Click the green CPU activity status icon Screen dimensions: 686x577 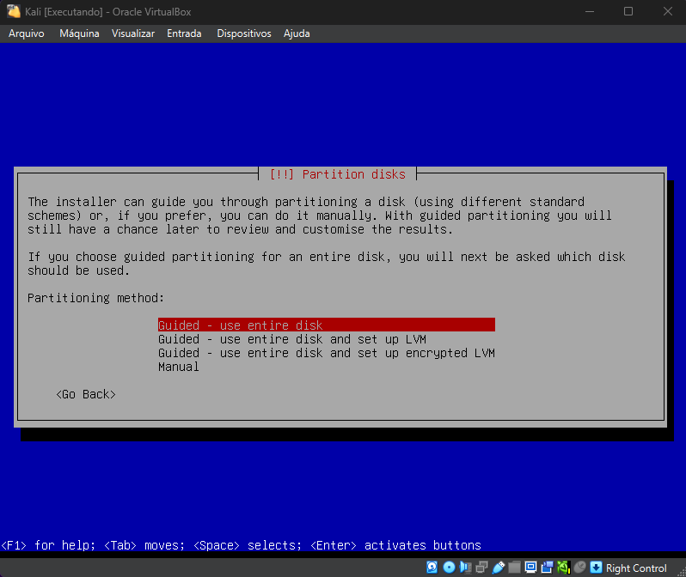coord(563,568)
